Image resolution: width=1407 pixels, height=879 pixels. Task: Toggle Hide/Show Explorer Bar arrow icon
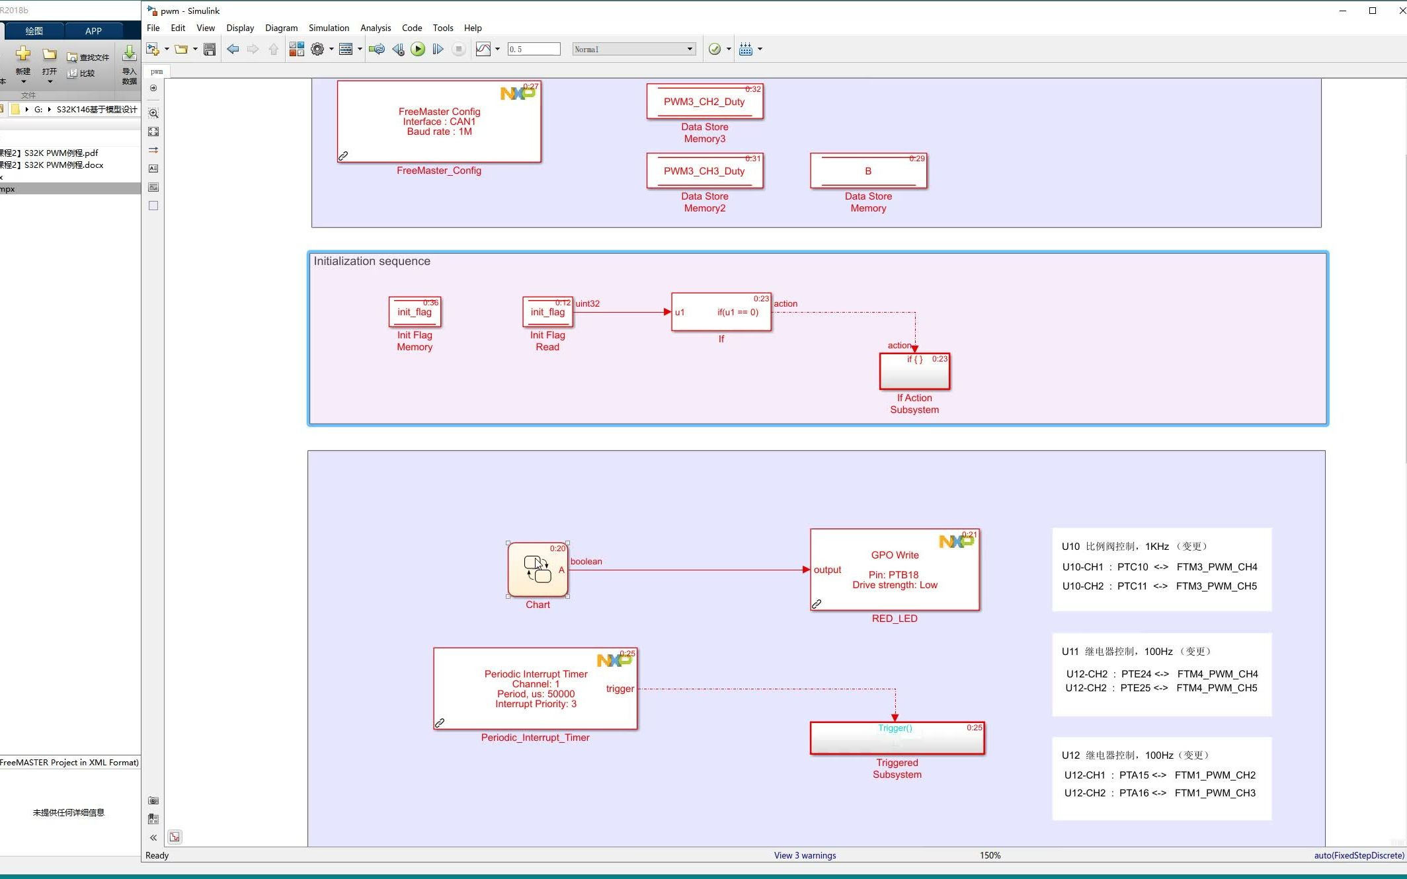pyautogui.click(x=153, y=88)
